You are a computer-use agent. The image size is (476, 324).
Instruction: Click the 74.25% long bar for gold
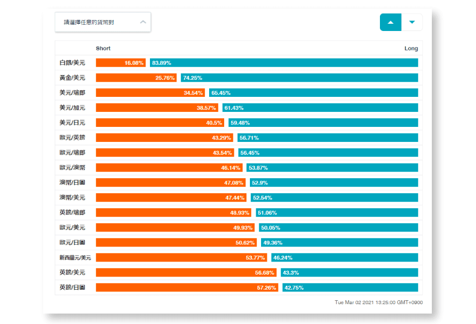pos(299,78)
